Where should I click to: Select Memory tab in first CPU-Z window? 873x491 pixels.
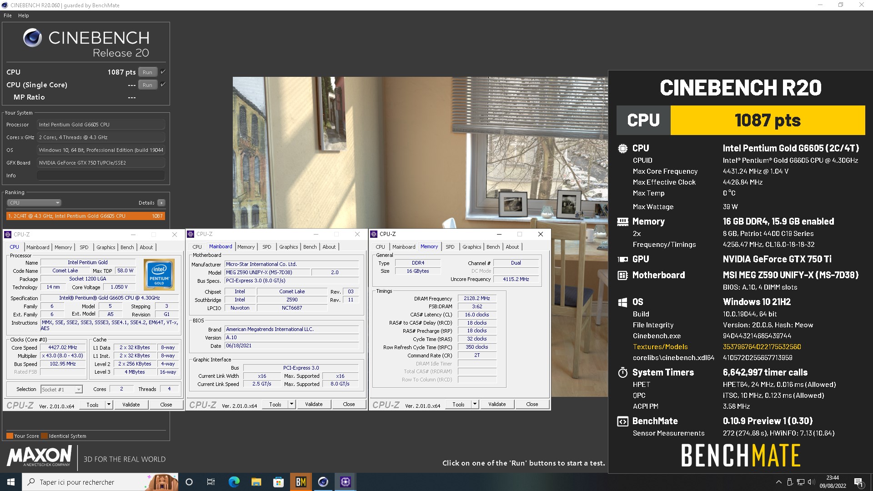(x=63, y=247)
